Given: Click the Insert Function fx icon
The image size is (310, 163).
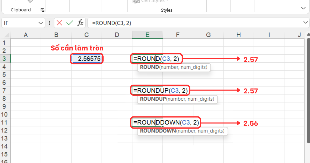Looking at the screenshot, I should click(x=80, y=23).
